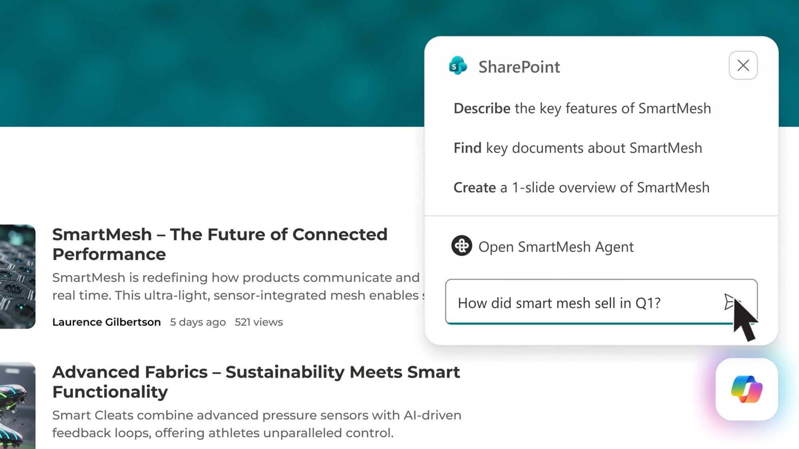Open 'SmartMesh – The Future of Connected Performance' headline
The image size is (799, 449).
tap(220, 244)
